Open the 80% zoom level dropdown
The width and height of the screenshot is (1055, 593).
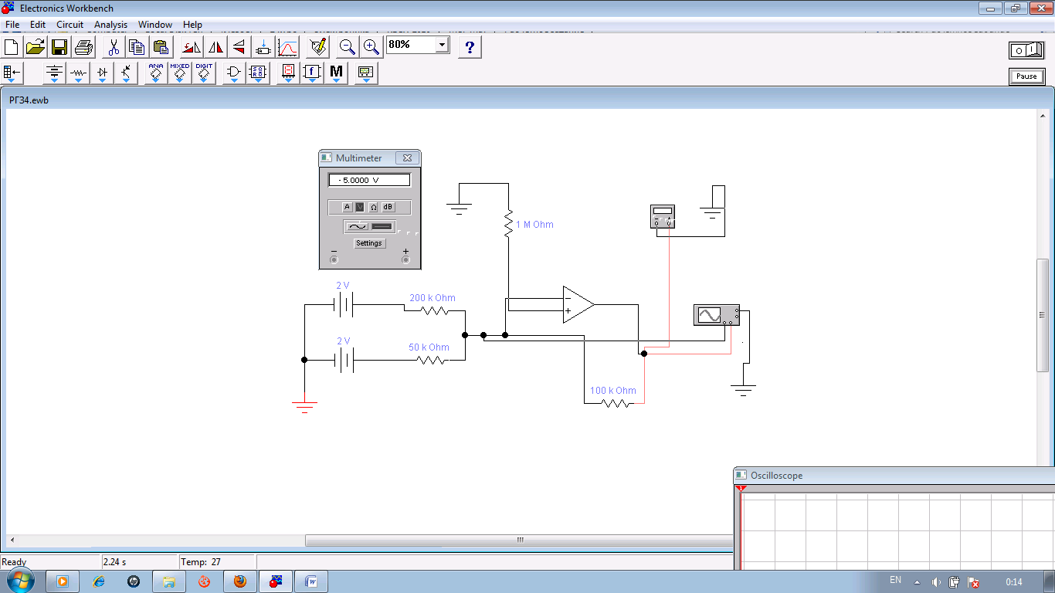pyautogui.click(x=442, y=45)
